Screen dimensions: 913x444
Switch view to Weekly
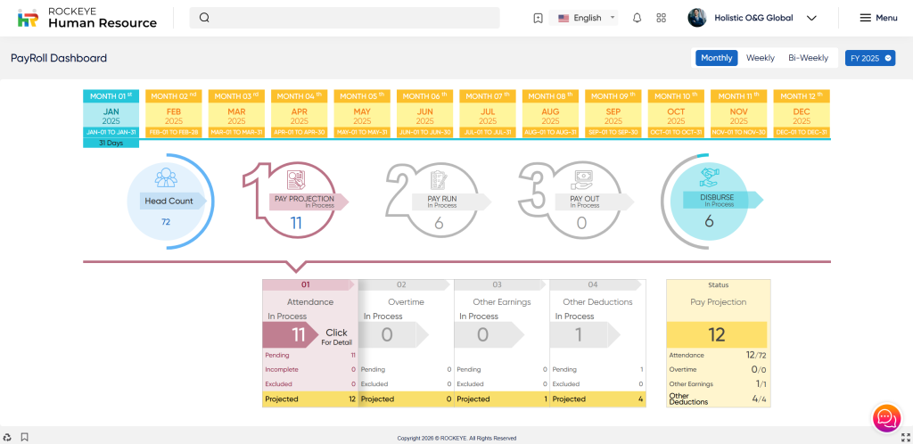click(760, 58)
